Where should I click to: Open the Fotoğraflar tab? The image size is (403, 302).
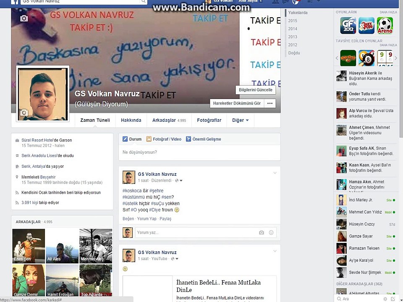pos(209,120)
